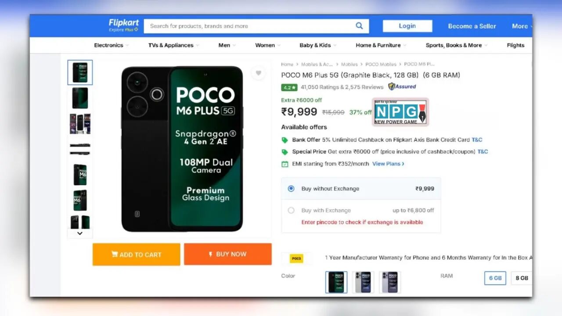Select Buy with Exchange option
This screenshot has width=562, height=316.
click(x=291, y=210)
